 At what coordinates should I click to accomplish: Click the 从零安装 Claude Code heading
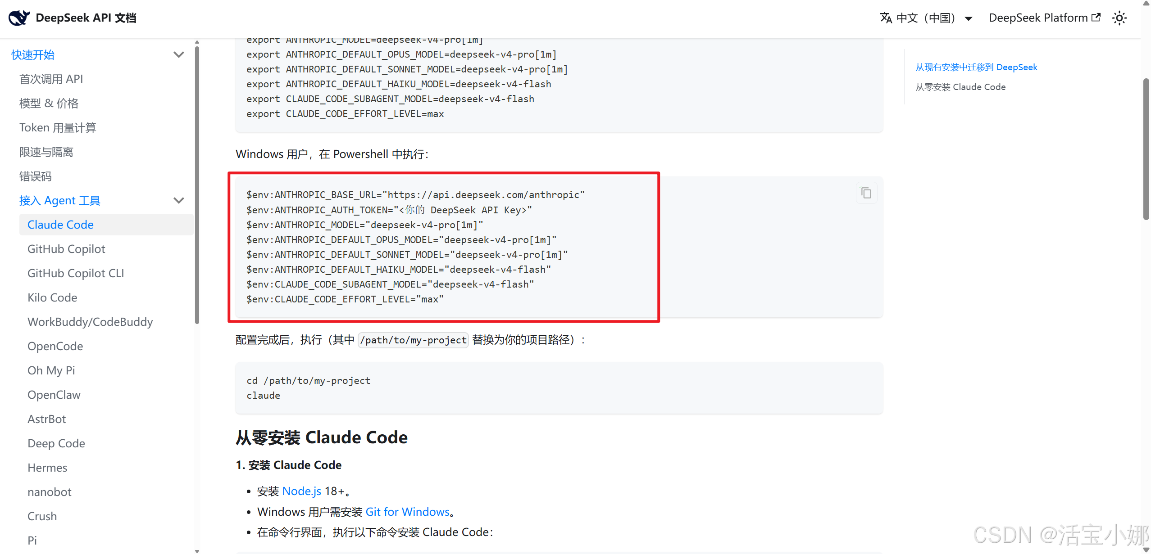pos(322,437)
